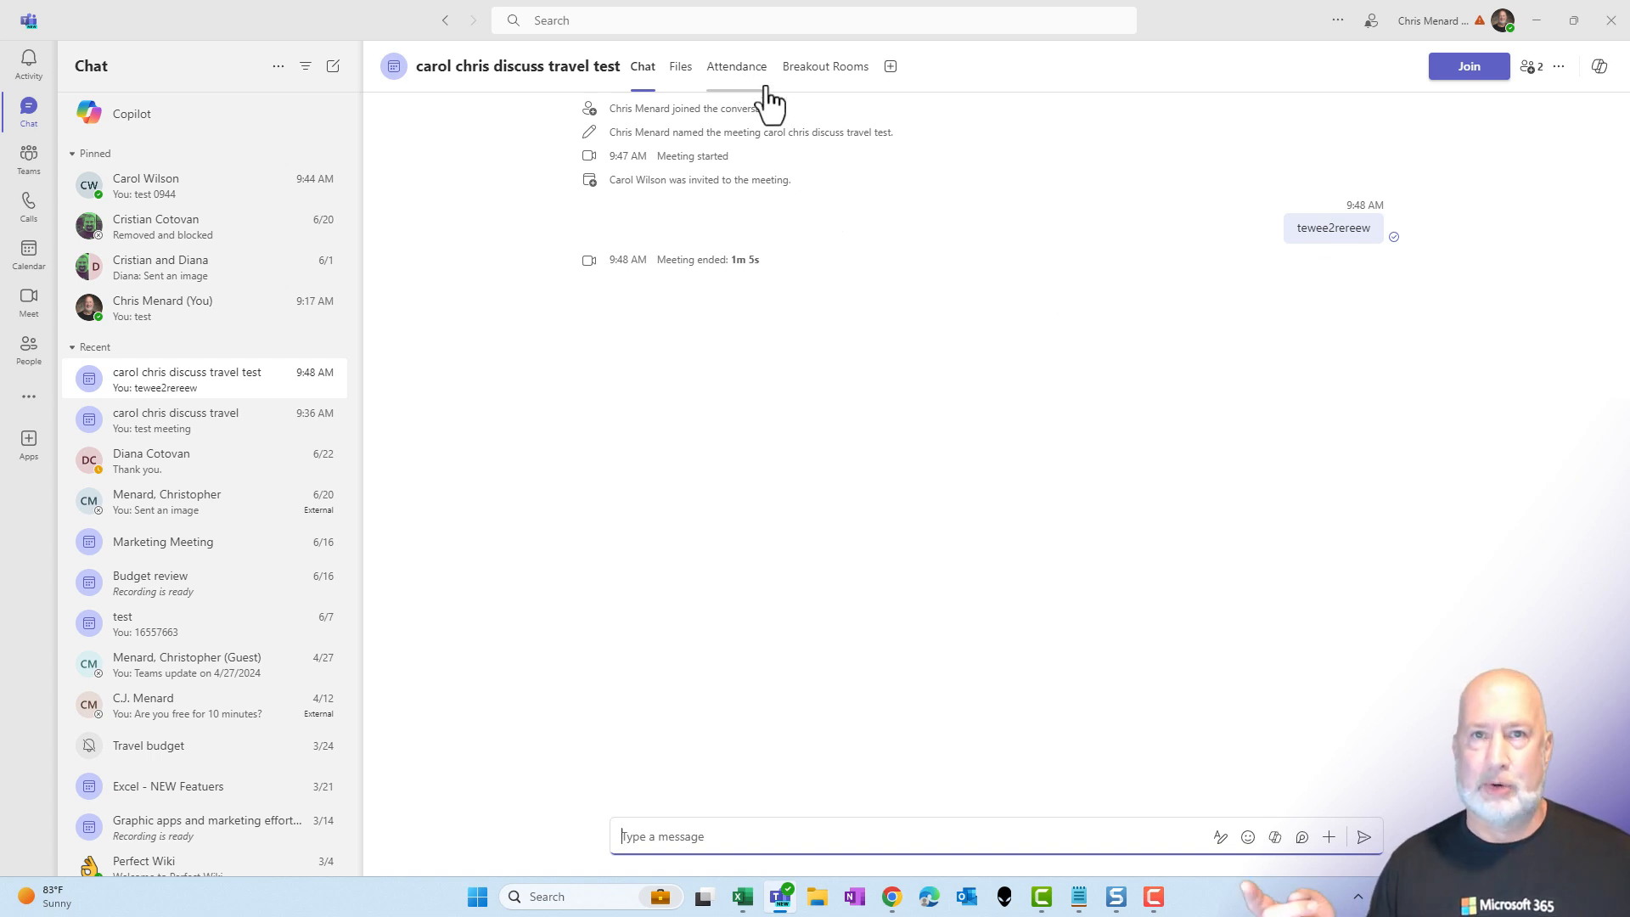Switch to the Breakout Rooms tab

(x=824, y=66)
